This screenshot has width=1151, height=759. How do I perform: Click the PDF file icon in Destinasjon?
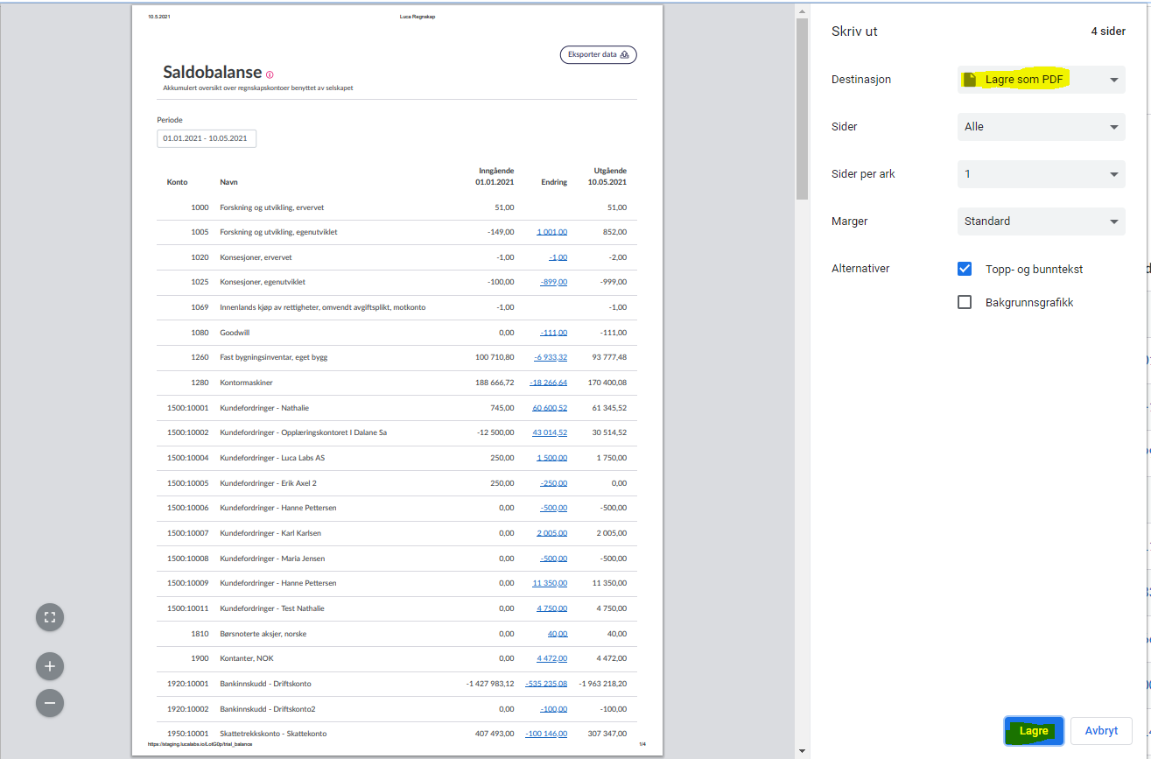[x=970, y=80]
